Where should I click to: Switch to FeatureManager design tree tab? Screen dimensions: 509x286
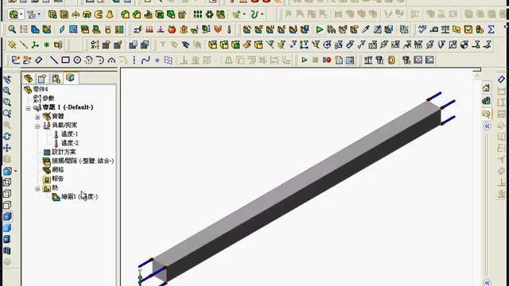pos(29,79)
